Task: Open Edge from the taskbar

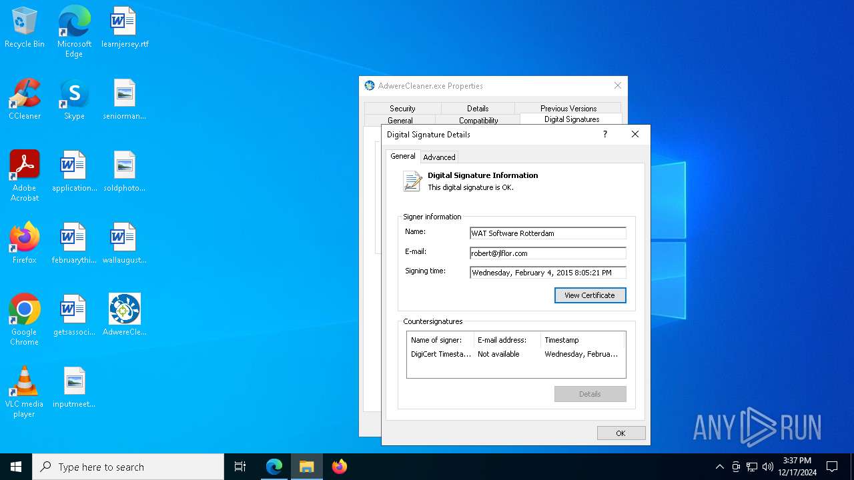Action: click(274, 467)
